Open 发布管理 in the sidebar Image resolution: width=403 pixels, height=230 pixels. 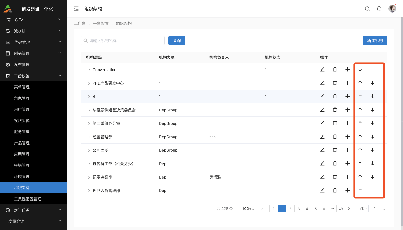pyautogui.click(x=34, y=65)
